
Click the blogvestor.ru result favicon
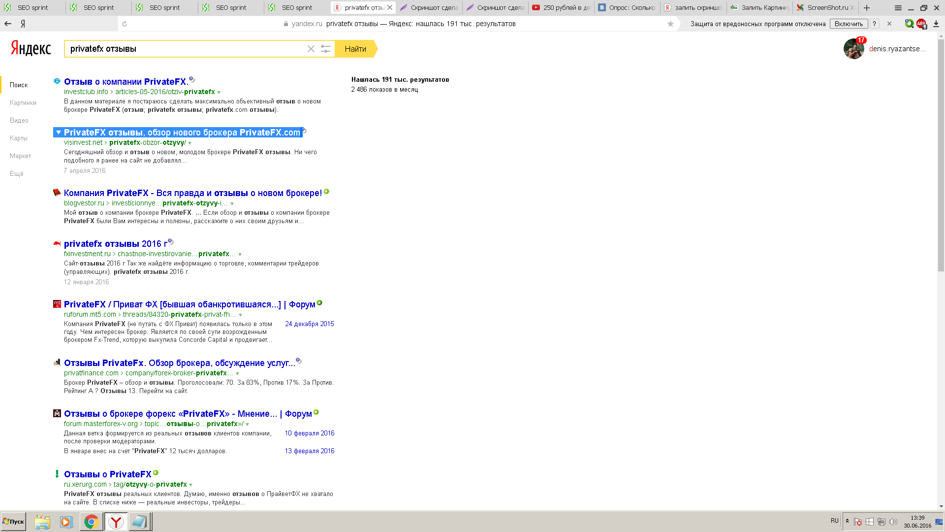57,193
